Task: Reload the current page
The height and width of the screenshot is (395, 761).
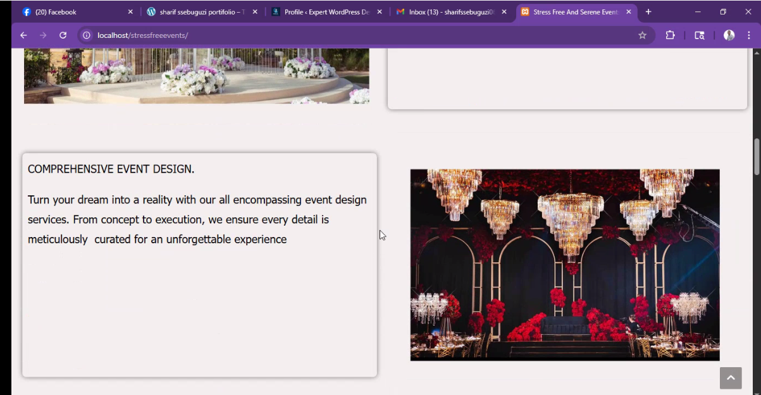Action: point(63,35)
